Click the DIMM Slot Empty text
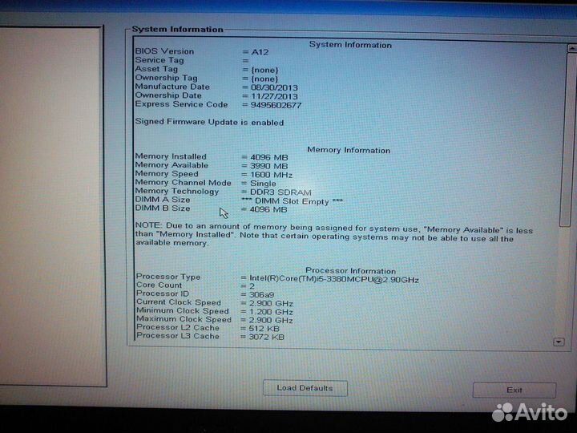The width and height of the screenshot is (577, 433). pyautogui.click(x=293, y=201)
